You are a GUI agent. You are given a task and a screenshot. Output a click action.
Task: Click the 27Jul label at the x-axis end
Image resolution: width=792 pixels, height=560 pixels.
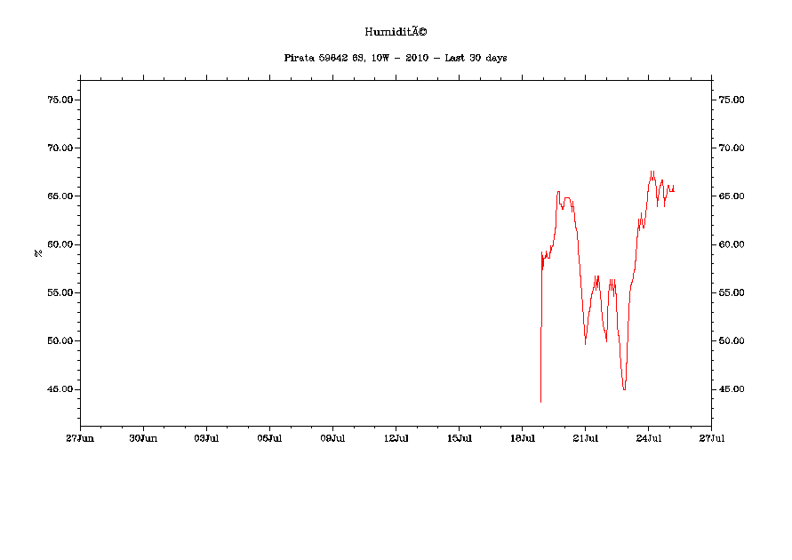[711, 438]
